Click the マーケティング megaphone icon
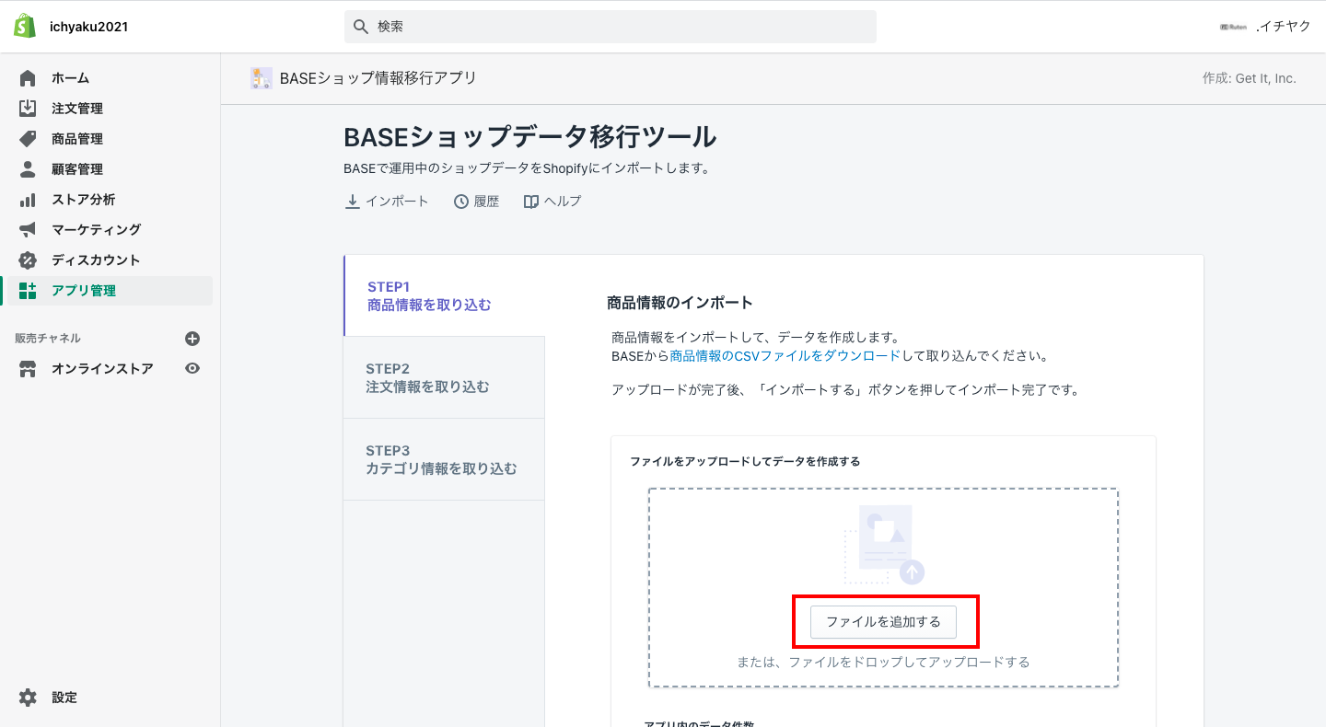Viewport: 1326px width, 727px height. pos(28,229)
